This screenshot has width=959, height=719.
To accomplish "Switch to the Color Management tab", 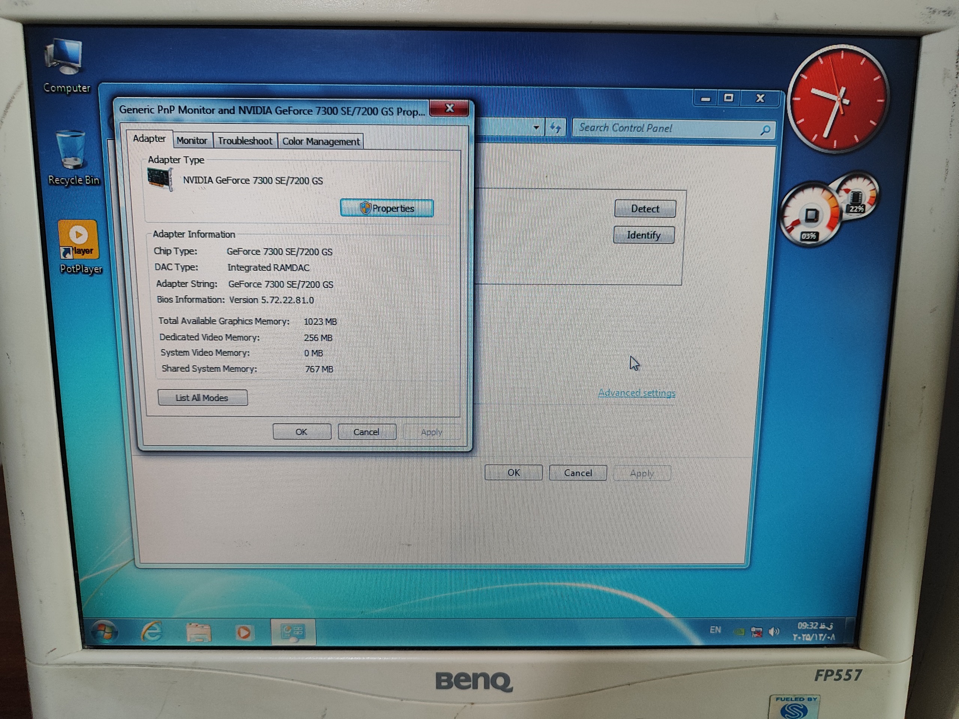I will [321, 141].
